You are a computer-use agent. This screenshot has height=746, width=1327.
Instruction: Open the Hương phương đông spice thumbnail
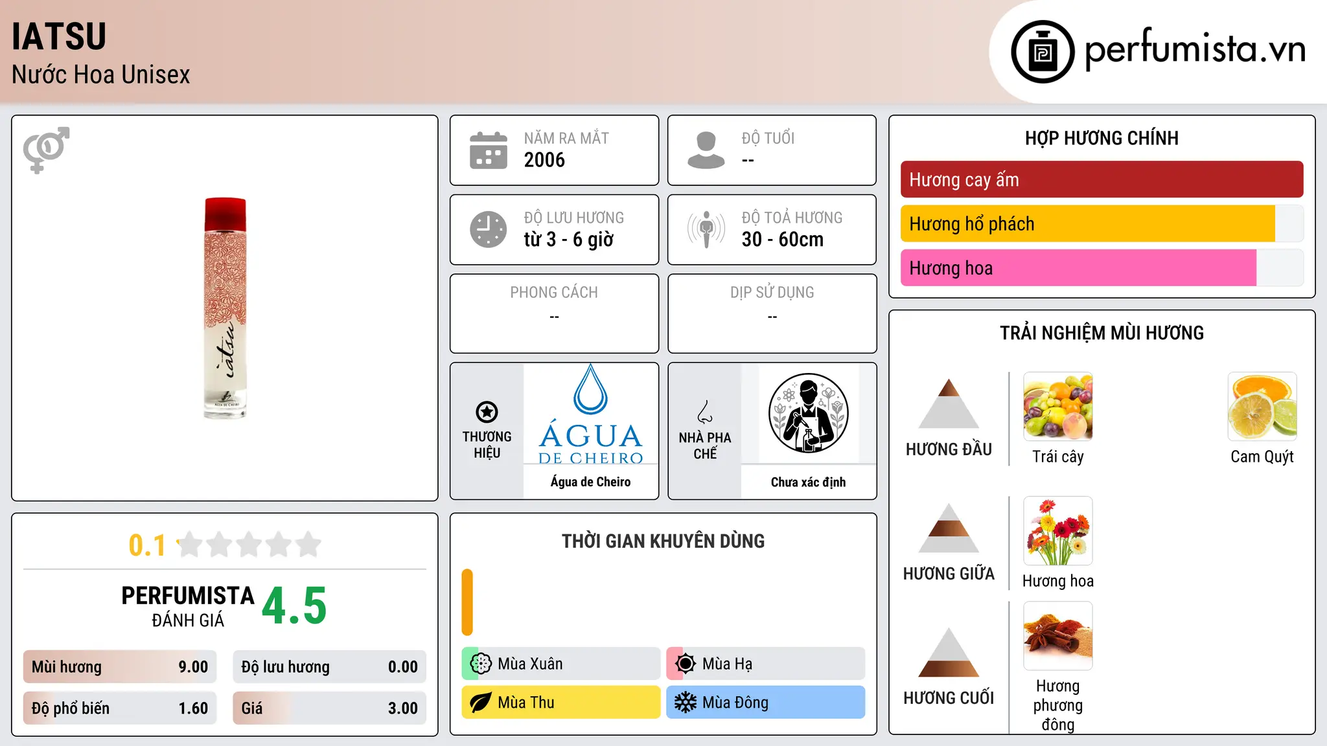coord(1058,636)
